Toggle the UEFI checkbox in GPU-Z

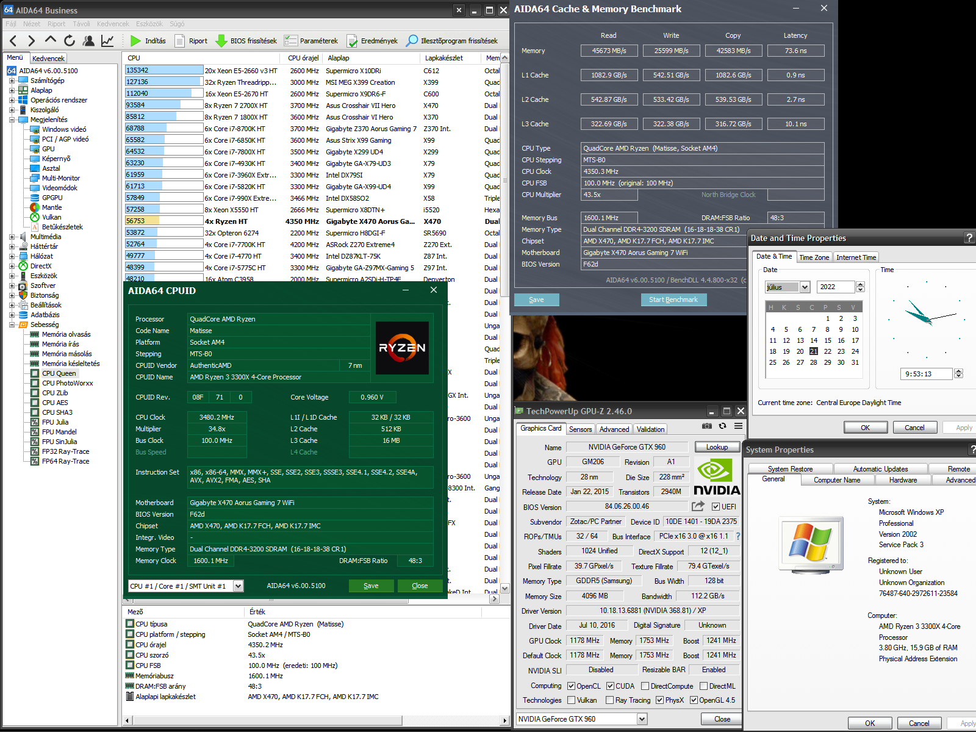(716, 506)
